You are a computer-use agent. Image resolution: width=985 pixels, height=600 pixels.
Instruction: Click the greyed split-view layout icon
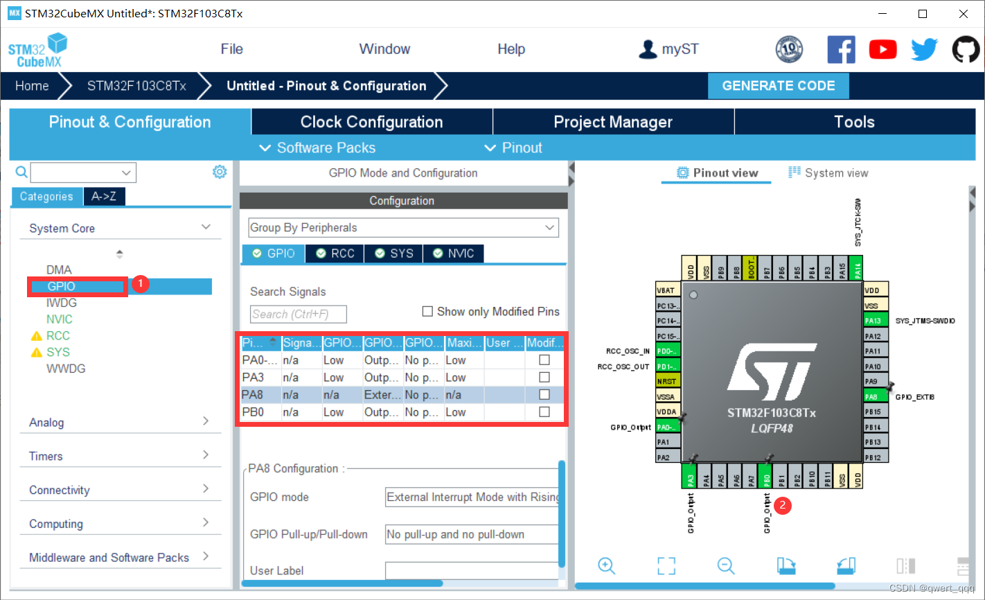click(905, 565)
